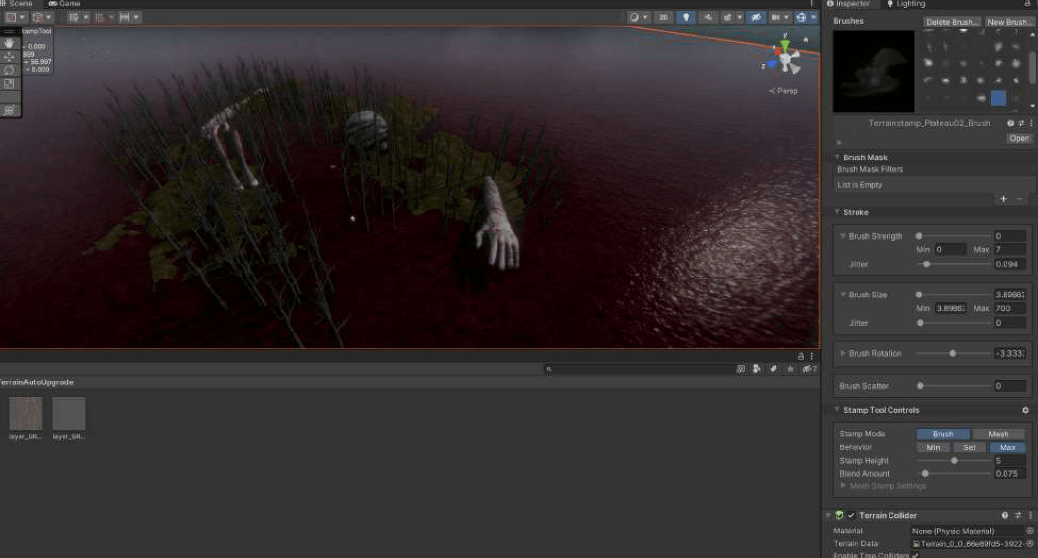
Task: Click the grid visibility icon
Action: 73,17
